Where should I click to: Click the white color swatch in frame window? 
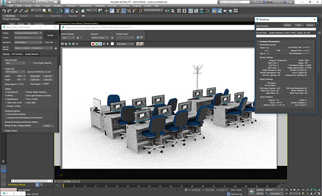112,44
